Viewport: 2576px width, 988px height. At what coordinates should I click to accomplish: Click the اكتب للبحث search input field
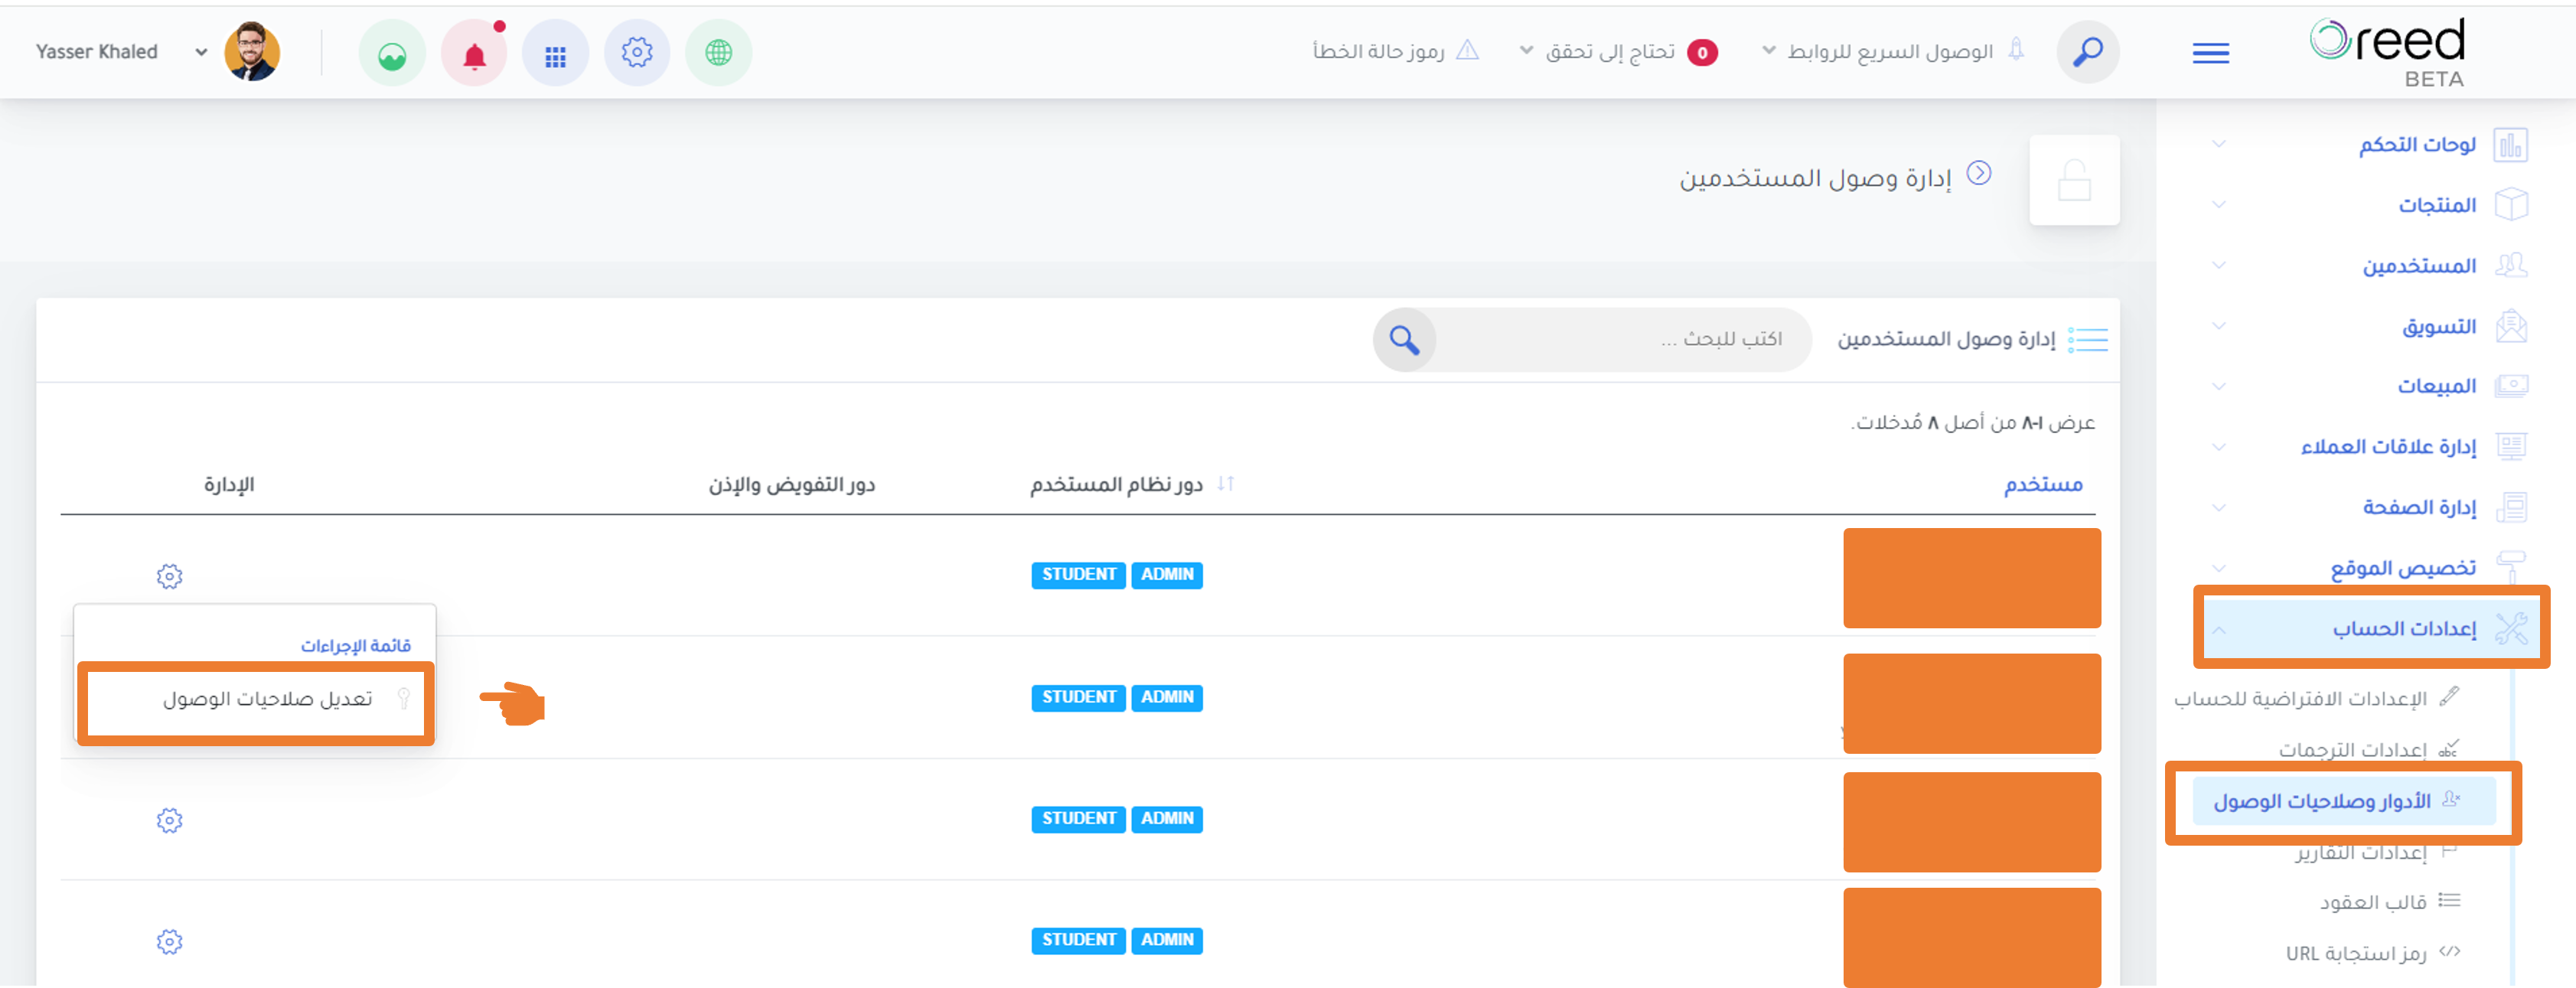click(x=1622, y=340)
